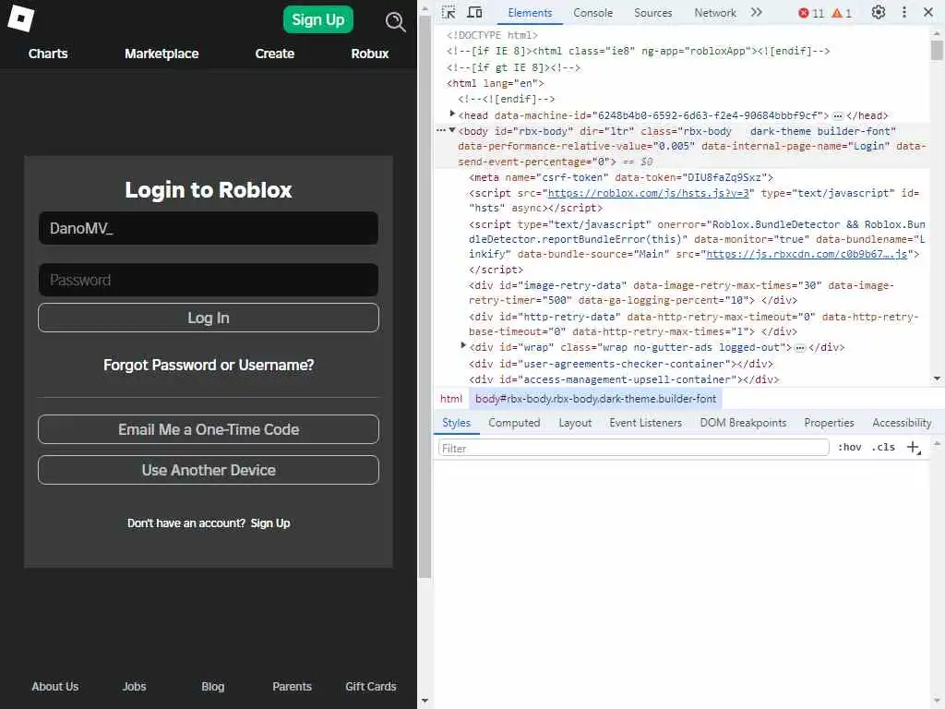Open Gift Cards footer link

pos(371,686)
